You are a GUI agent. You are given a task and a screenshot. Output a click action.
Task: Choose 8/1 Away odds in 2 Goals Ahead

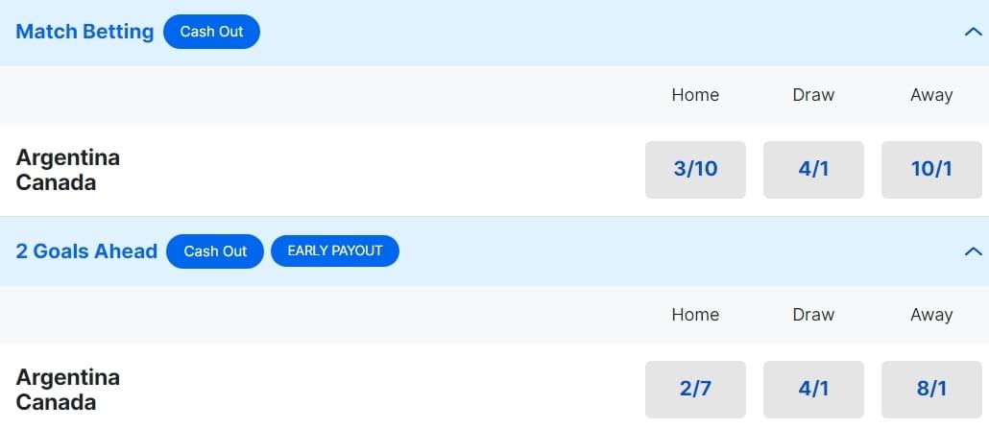(931, 389)
